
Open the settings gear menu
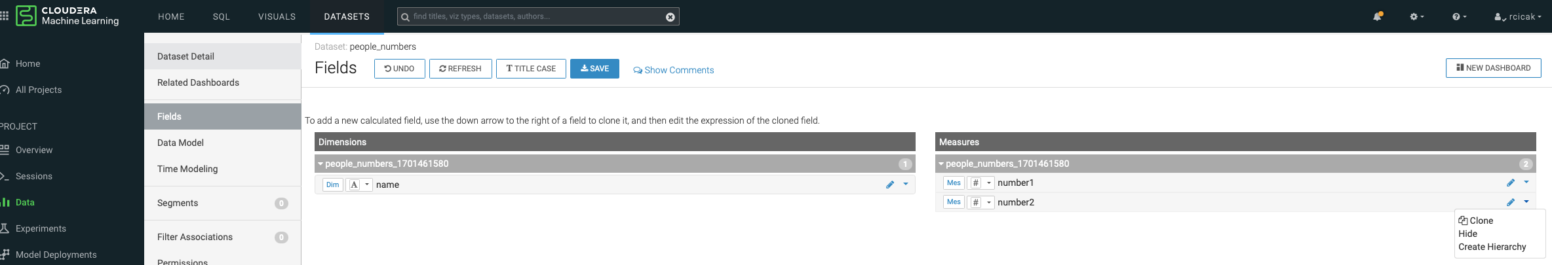pos(1416,16)
